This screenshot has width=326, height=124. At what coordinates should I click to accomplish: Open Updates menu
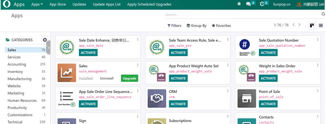pyautogui.click(x=79, y=4)
